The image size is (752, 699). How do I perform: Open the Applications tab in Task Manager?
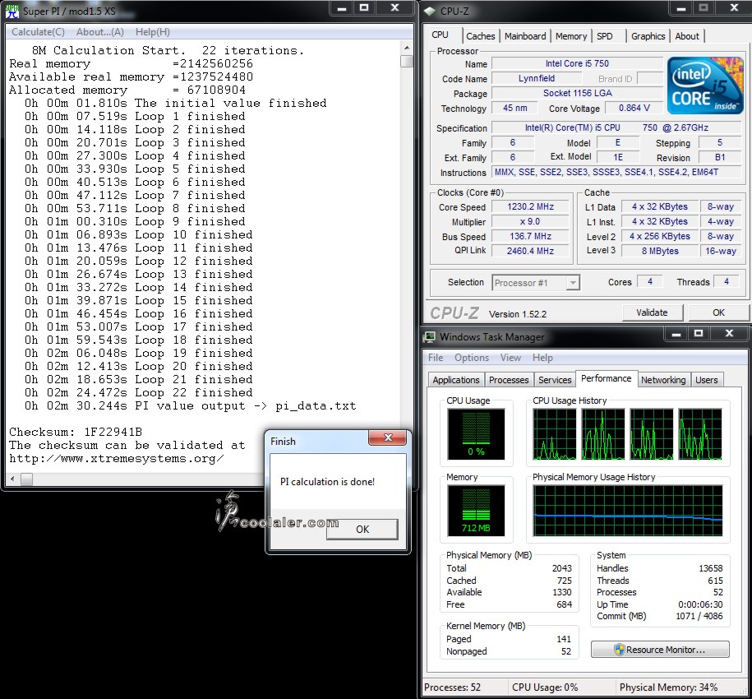click(455, 380)
